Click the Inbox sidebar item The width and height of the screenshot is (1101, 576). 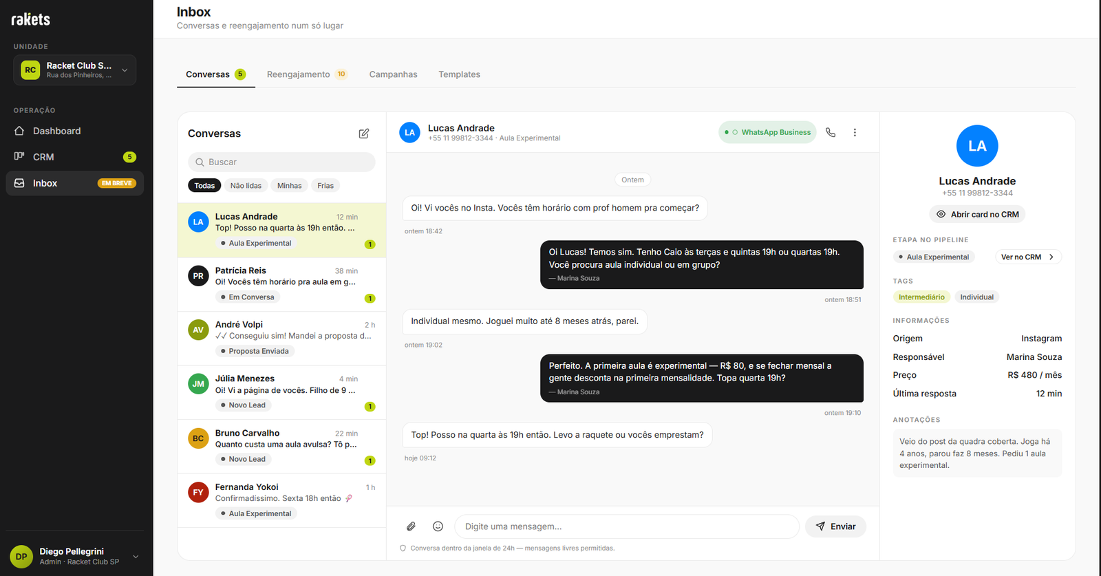tap(74, 183)
